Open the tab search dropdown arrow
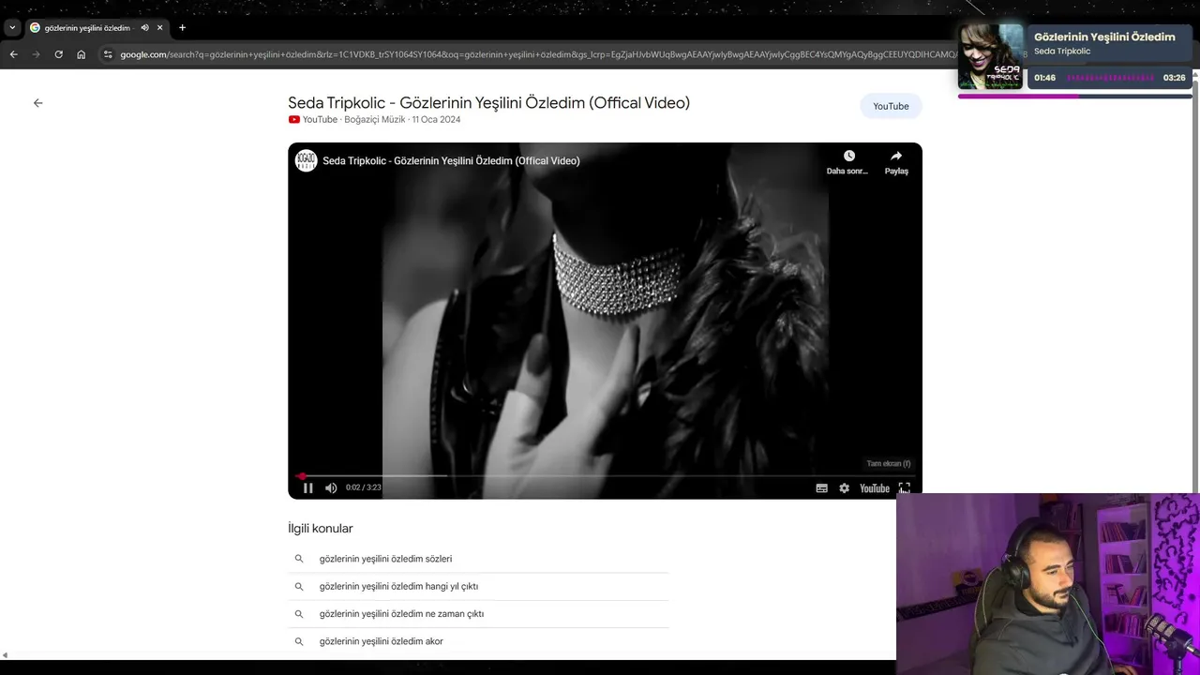 point(12,28)
